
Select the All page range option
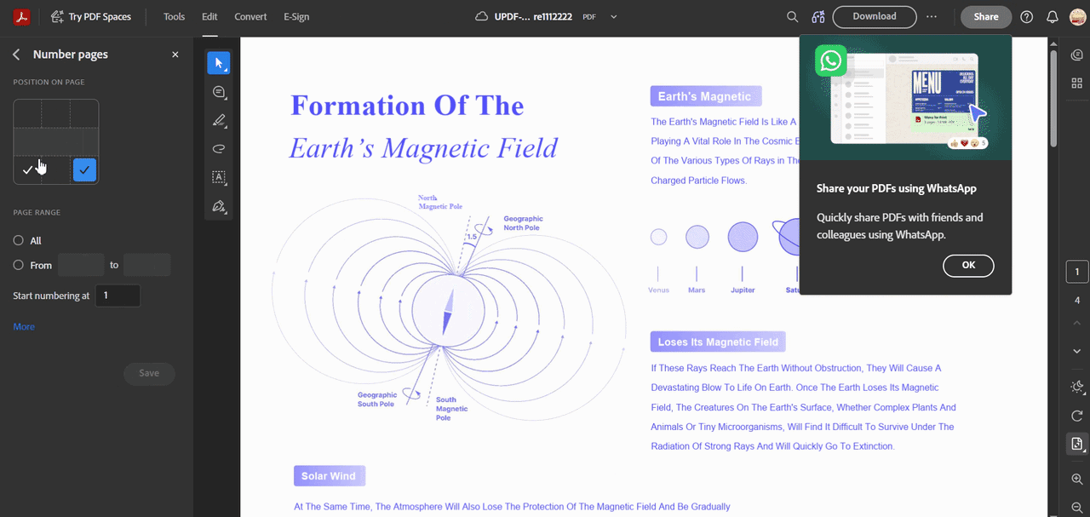coord(19,241)
